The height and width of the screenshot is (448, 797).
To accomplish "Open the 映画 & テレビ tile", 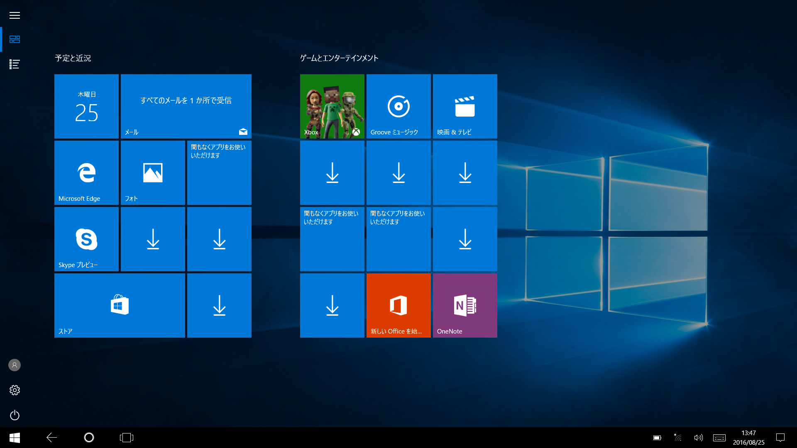I will click(465, 106).
